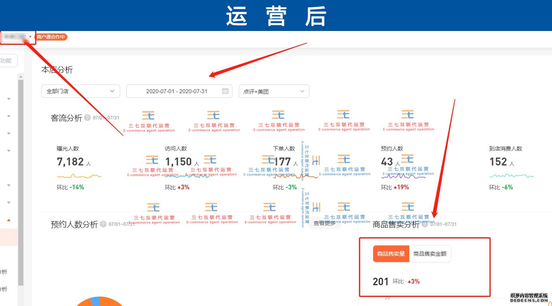Viewport: 552px width, 306px height.
Task: Expand the store name selector at top left
Action: click(x=18, y=37)
